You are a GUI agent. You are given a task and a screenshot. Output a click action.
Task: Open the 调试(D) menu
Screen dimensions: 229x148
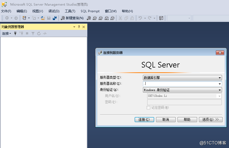[x=54, y=11]
